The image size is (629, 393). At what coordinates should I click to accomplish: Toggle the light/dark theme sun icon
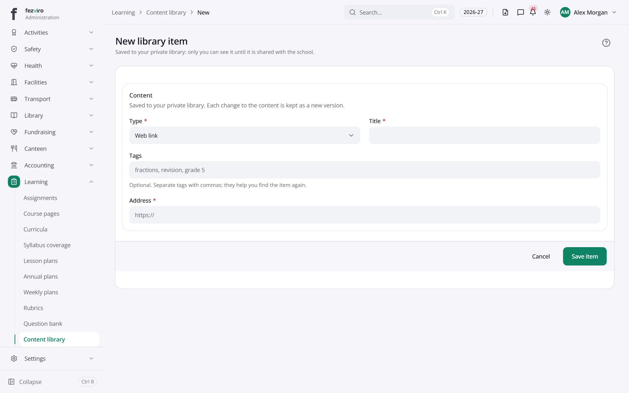pyautogui.click(x=547, y=12)
